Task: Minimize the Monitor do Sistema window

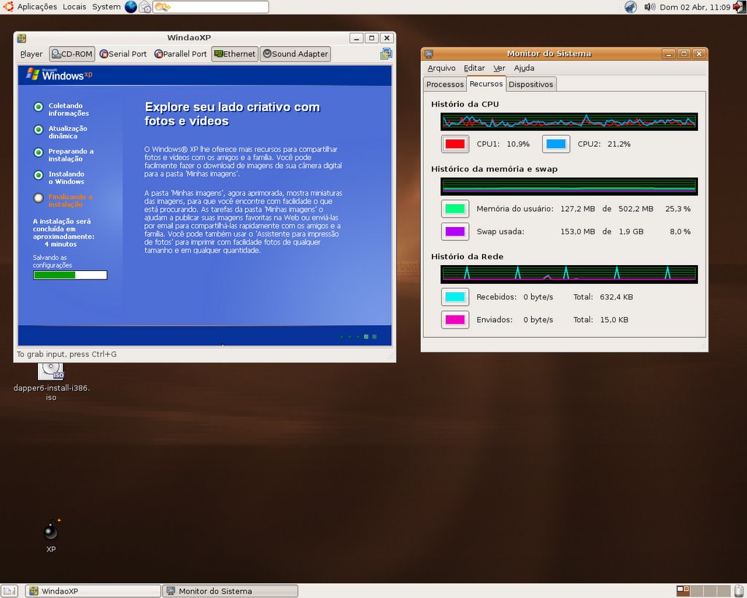Action: click(x=668, y=54)
